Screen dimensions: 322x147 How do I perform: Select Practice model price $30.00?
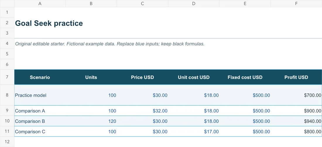coord(143,95)
